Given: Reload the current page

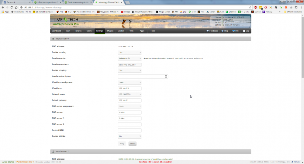Looking at the screenshot, I should pos(12,7).
